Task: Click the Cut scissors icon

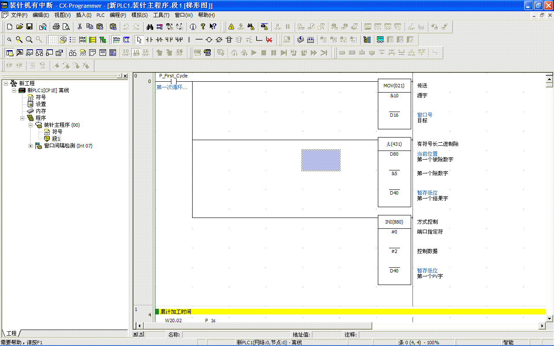Action: [80, 27]
